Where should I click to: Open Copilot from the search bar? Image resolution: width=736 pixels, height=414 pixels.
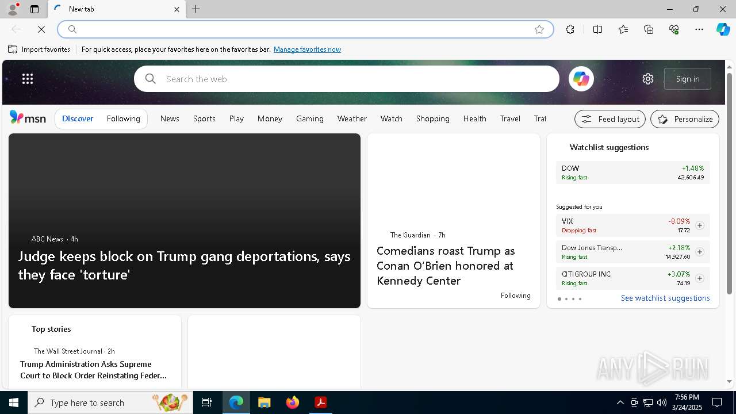(x=581, y=79)
